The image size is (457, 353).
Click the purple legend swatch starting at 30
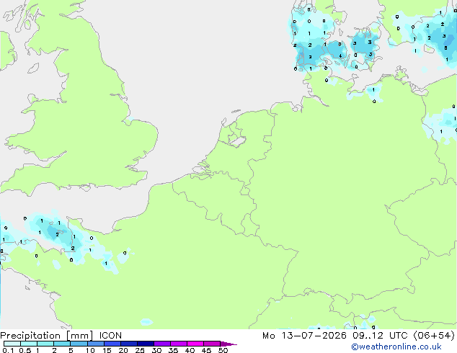pyautogui.click(x=162, y=344)
